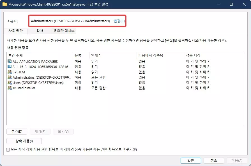Click the 적용 대상 column header
The height and width of the screenshot is (166, 251).
point(214,55)
